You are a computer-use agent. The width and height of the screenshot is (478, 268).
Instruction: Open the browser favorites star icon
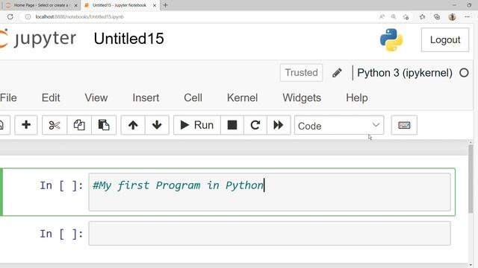click(422, 16)
